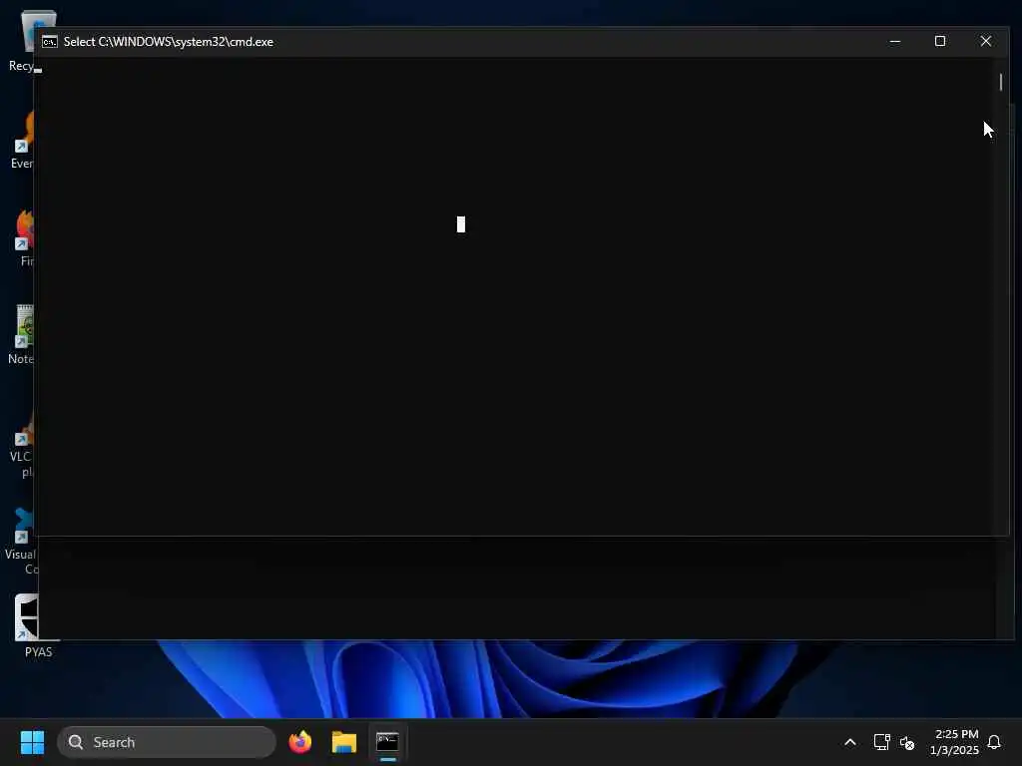The height and width of the screenshot is (766, 1022).
Task: Select the Notepad++ desktop shortcut
Action: click(22, 333)
